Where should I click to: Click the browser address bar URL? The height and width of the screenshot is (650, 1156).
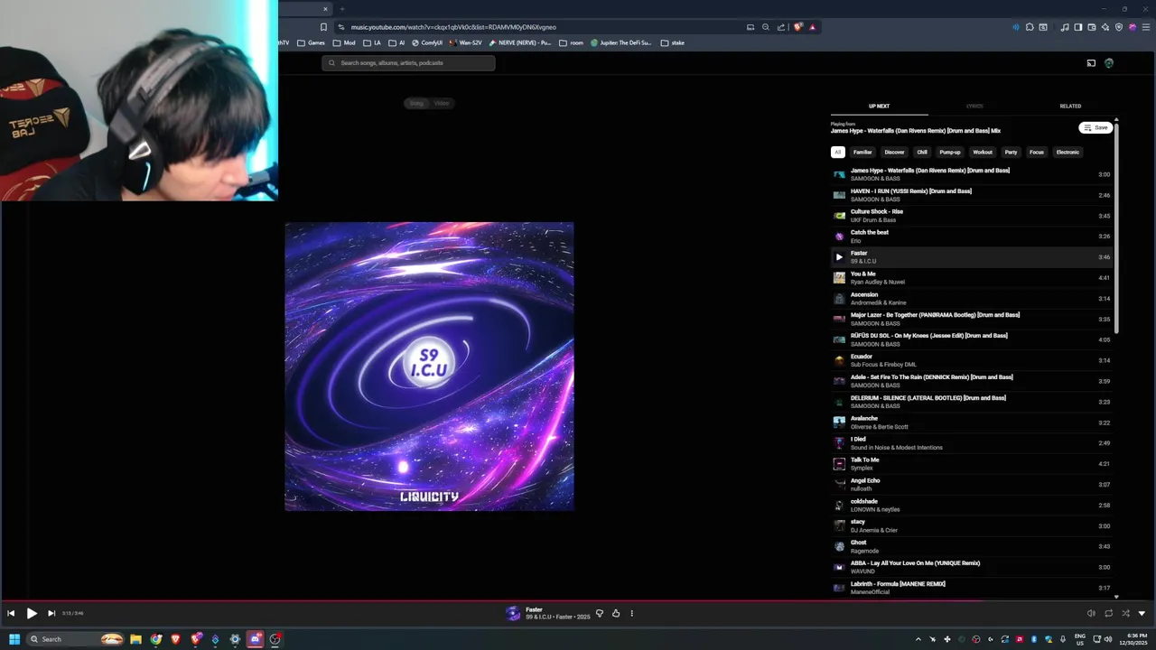point(453,27)
